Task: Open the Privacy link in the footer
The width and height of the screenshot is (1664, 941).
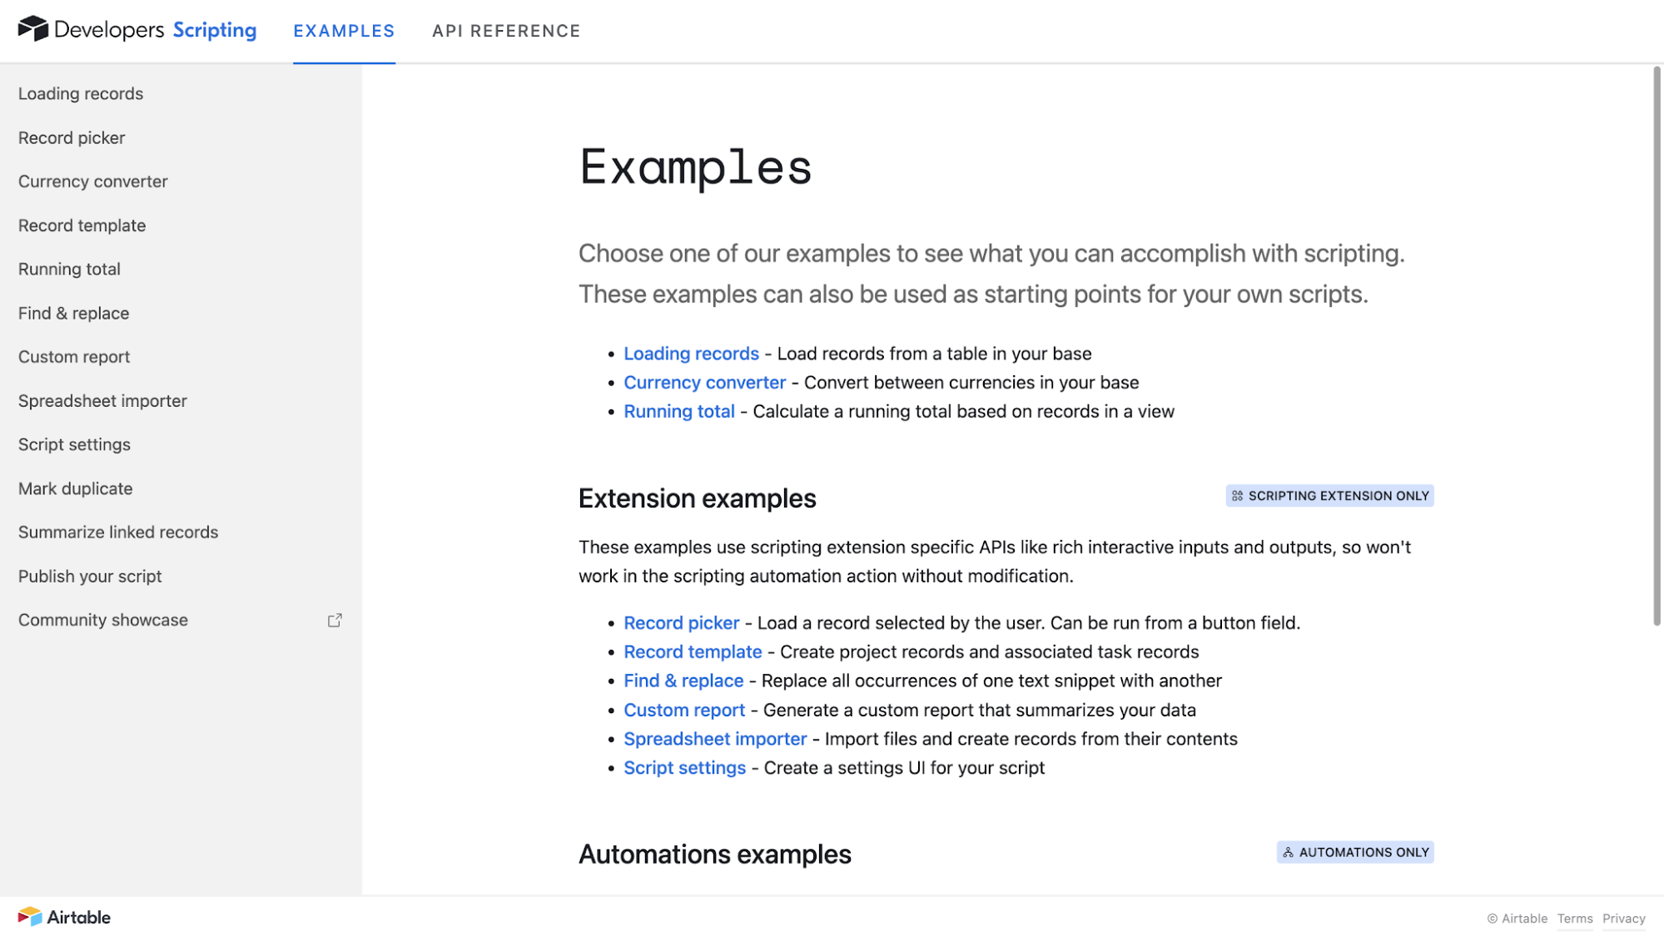Action: pos(1624,919)
